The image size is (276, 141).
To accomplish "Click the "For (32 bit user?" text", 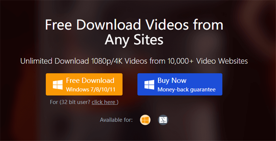I will click(70, 102).
